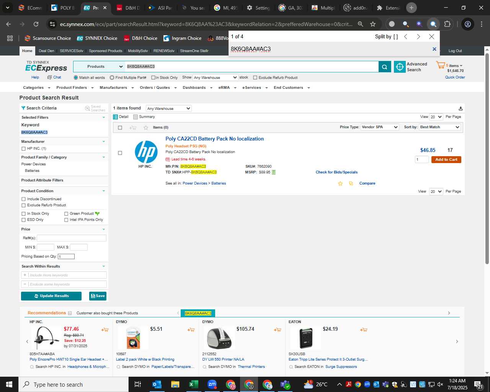Open Chrome extensions puzzle icon
Image resolution: width=490 pixels, height=392 pixels.
[448, 24]
